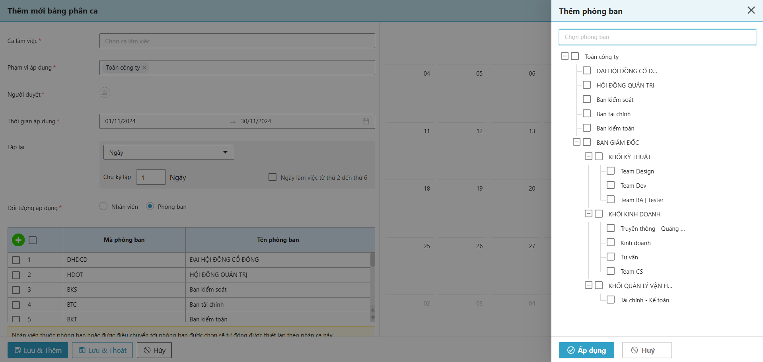Screen dimensions: 763x362
Task: Click the 'Hủy' button in bottom-left form
Action: pos(154,350)
